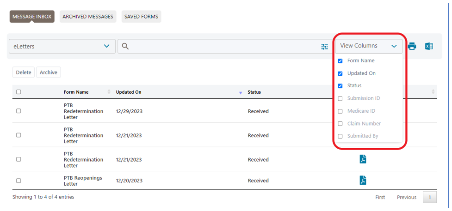This screenshot has height=211, width=452.
Task: Check the Claim Number column option
Action: 341,124
